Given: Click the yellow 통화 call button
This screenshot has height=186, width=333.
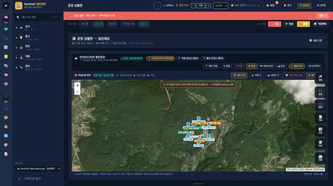Looking at the screenshot, I should (x=303, y=24).
